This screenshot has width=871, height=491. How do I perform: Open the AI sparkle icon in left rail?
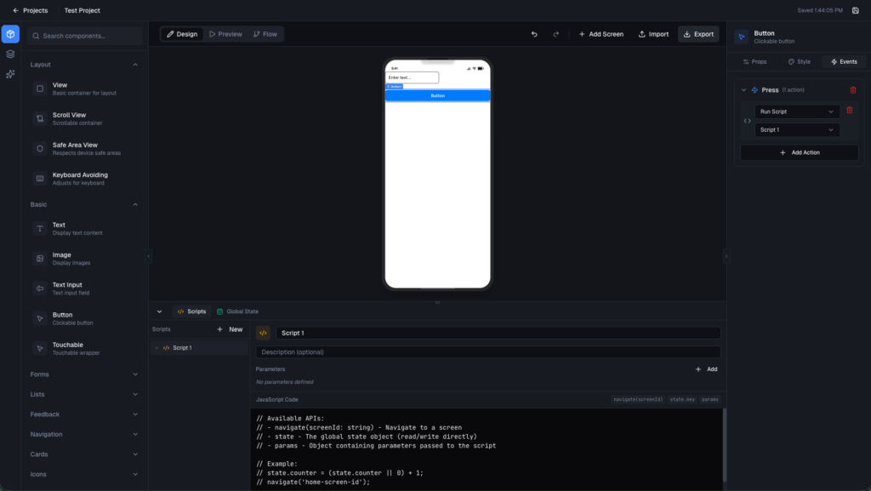pyautogui.click(x=10, y=74)
